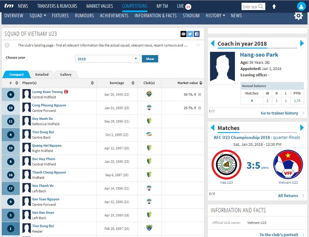Open the Choose year dropdown showing 2018
309x237 pixels.
[x=107, y=59]
